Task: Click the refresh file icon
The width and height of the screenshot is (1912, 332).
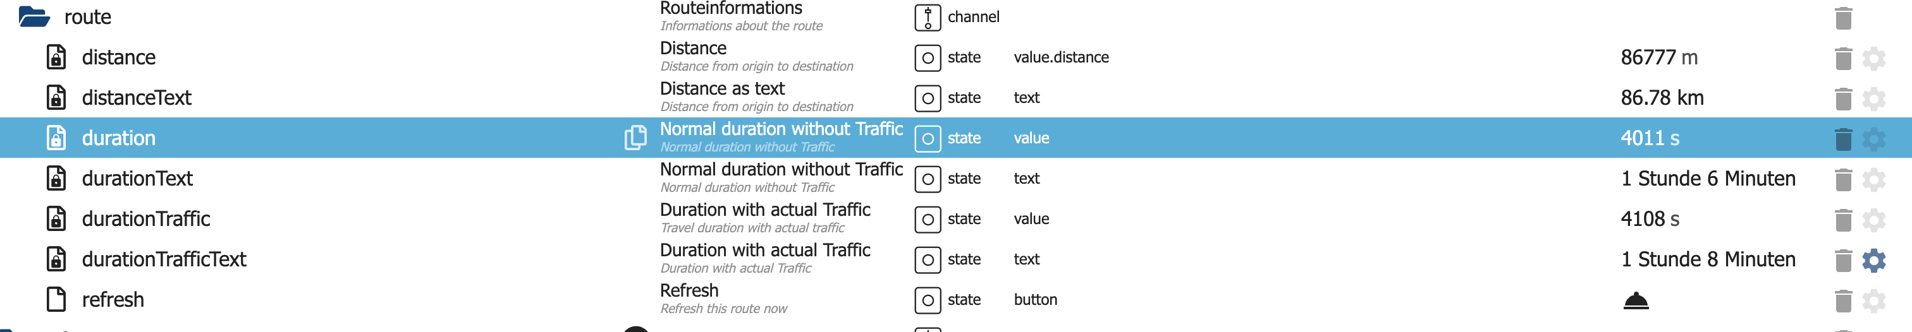Action: click(x=56, y=299)
